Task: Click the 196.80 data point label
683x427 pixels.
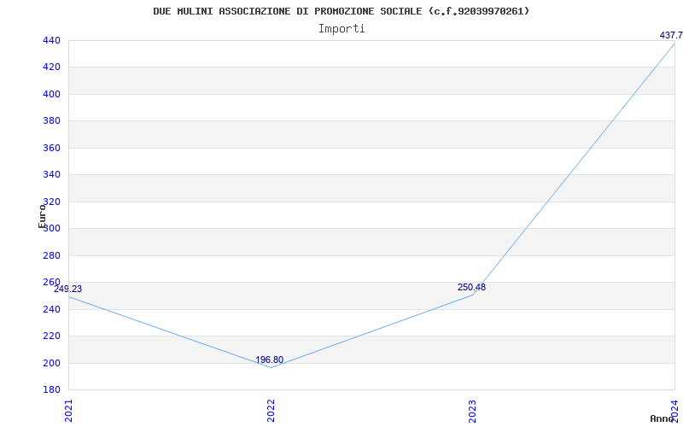Action: point(269,360)
